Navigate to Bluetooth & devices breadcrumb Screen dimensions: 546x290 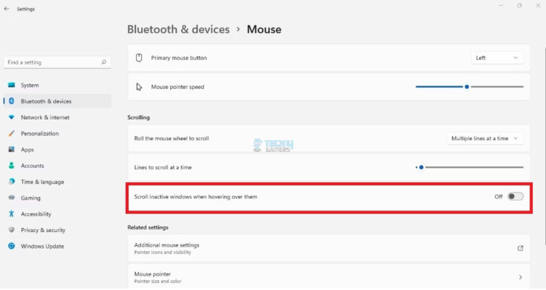pos(178,30)
